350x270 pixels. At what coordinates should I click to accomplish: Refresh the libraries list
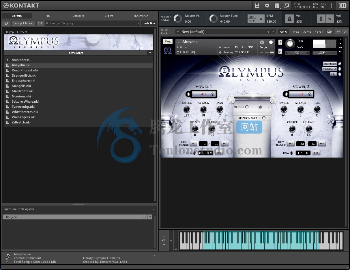click(x=6, y=23)
